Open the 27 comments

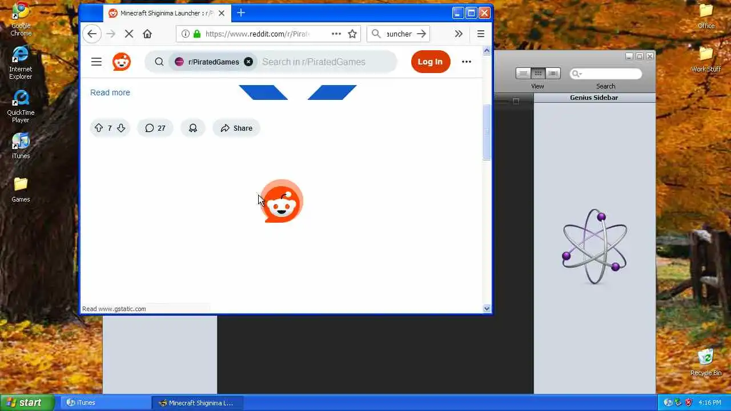coord(155,128)
